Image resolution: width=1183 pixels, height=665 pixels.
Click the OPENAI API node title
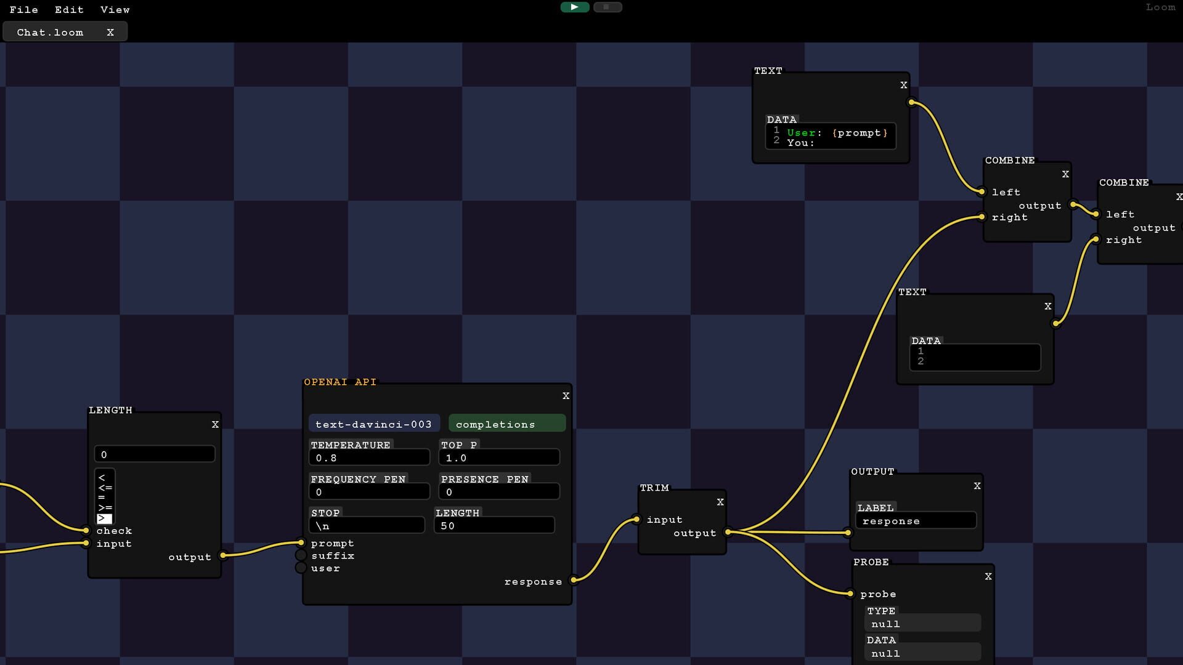click(x=340, y=382)
